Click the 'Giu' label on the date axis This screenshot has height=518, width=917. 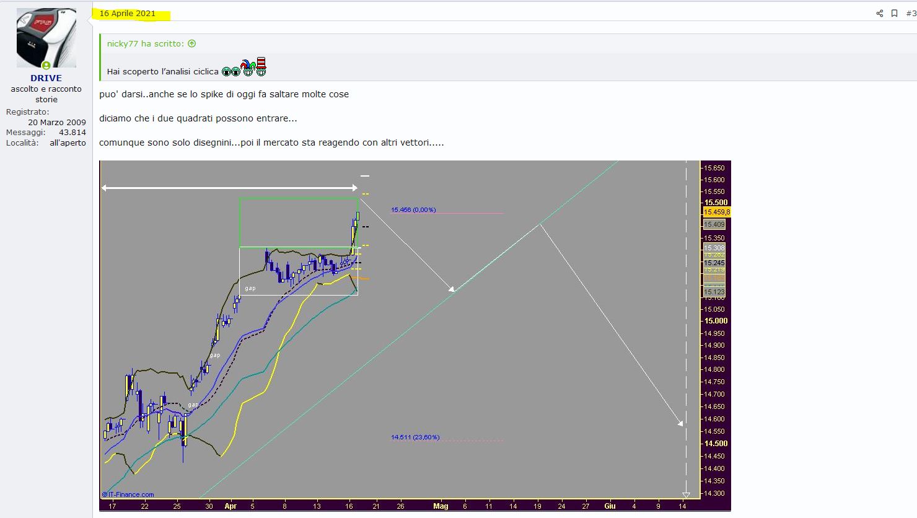(610, 506)
